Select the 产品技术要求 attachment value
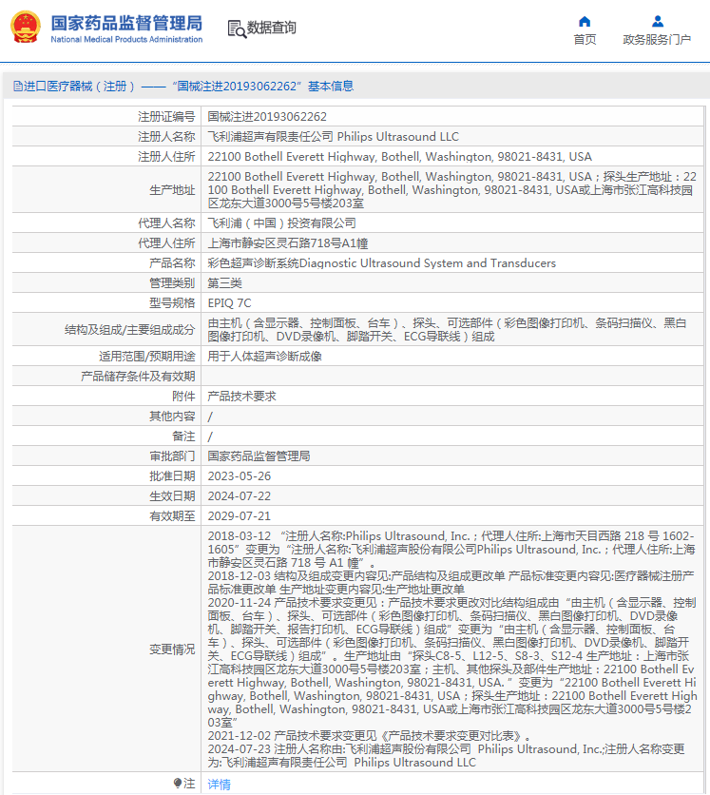710x795 pixels. click(x=241, y=397)
